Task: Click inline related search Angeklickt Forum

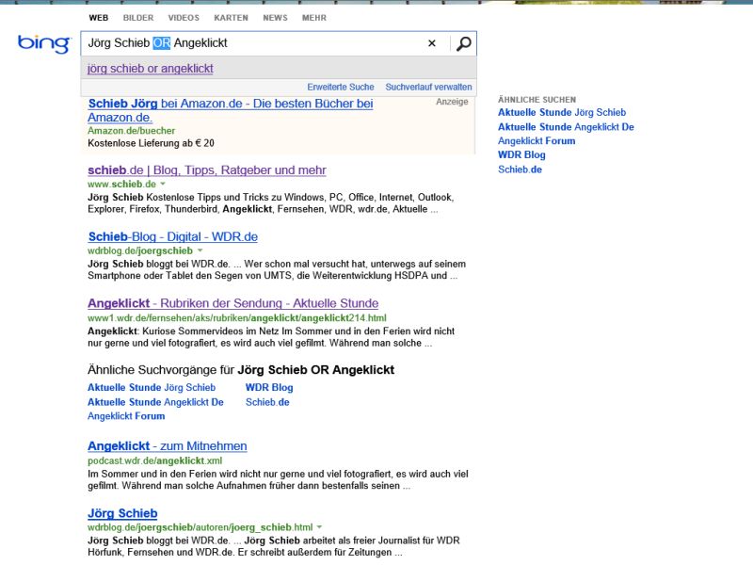Action: pos(126,416)
